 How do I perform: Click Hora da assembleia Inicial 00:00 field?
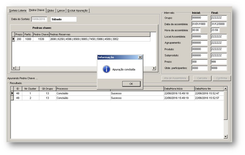coord(196,30)
